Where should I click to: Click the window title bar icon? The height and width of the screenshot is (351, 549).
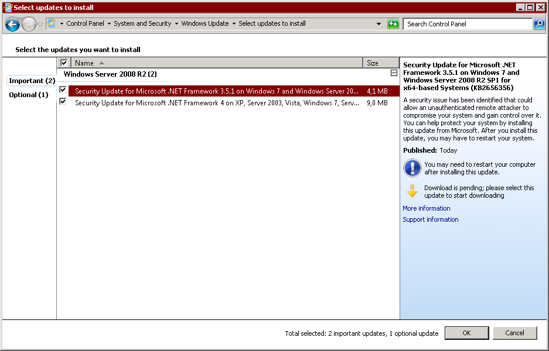[8, 8]
